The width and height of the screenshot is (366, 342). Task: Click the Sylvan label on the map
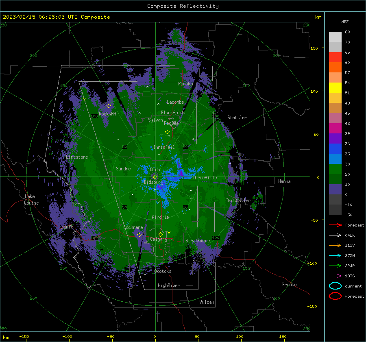[x=155, y=120]
